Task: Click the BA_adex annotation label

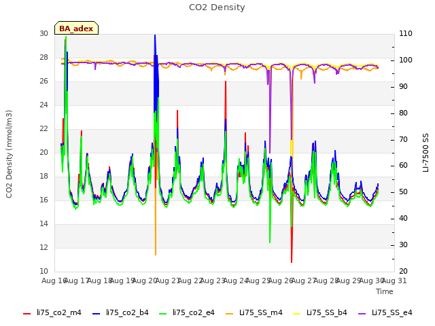Action: pos(76,29)
